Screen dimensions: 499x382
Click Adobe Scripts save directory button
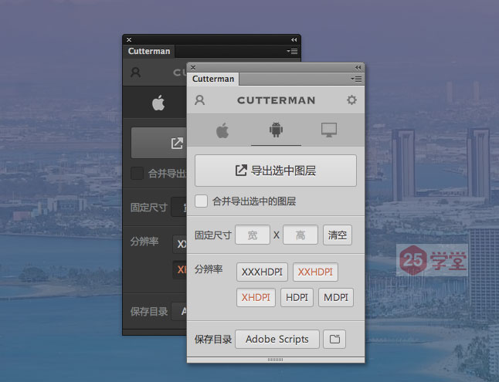277,339
